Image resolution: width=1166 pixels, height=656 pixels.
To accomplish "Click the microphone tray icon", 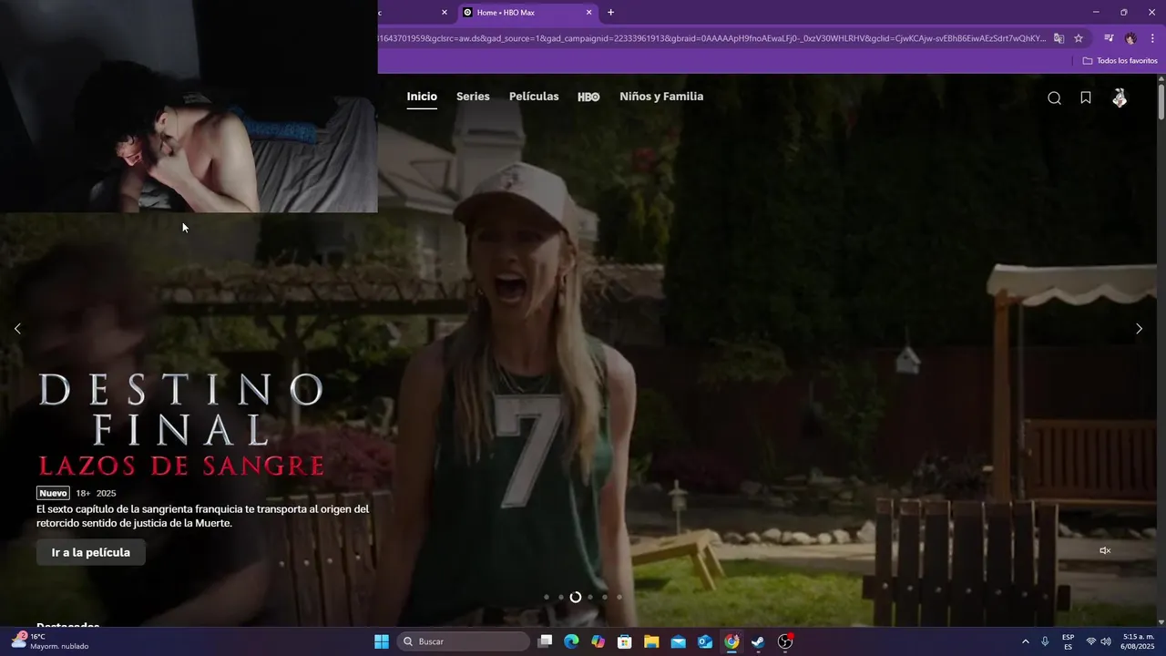I will tap(1045, 641).
